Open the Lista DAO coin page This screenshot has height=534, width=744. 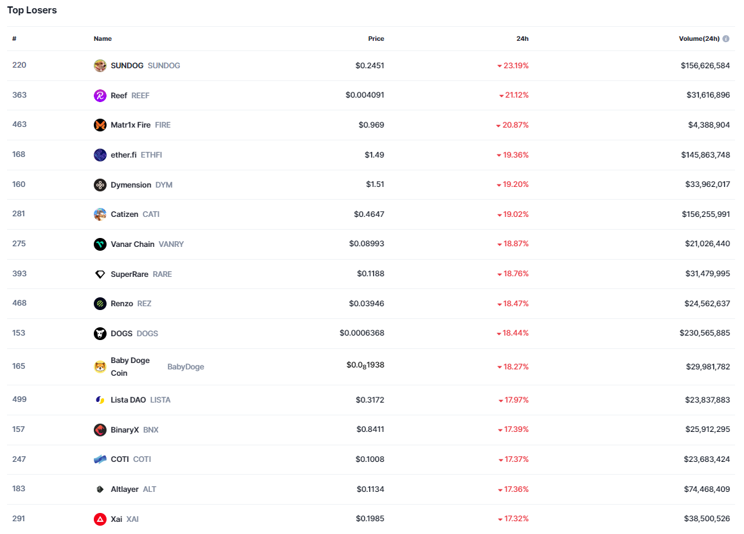[x=128, y=400]
